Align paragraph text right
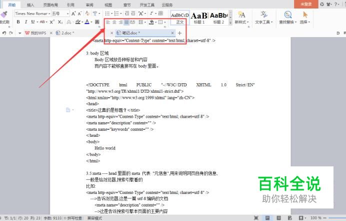This screenshot has width=346, height=221. click(x=120, y=22)
